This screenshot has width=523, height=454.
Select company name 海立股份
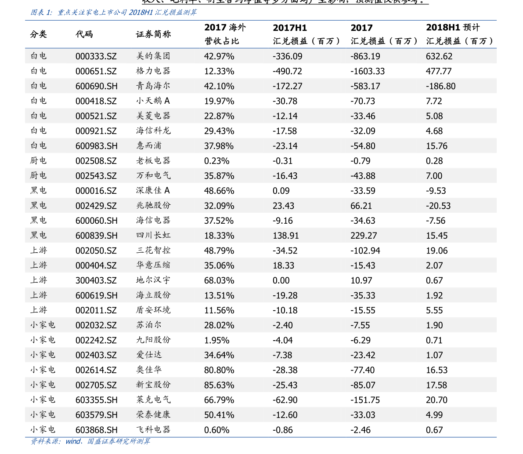[x=153, y=295]
